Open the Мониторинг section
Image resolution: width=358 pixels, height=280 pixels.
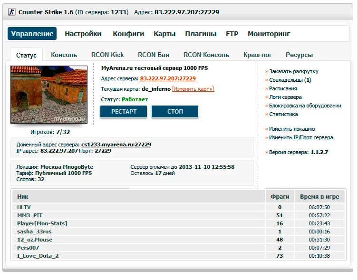coord(269,34)
